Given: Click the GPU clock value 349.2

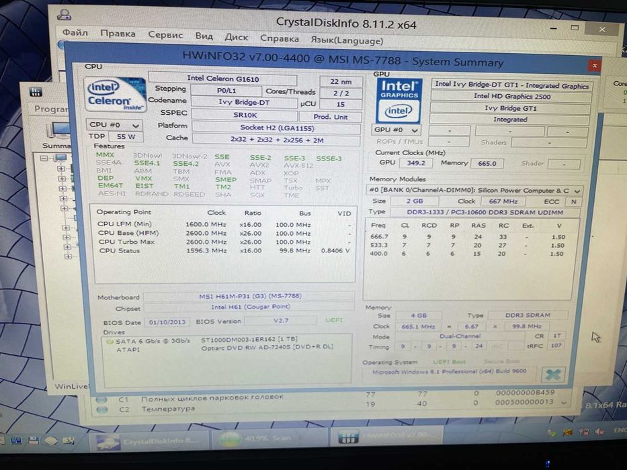Looking at the screenshot, I should pos(416,163).
